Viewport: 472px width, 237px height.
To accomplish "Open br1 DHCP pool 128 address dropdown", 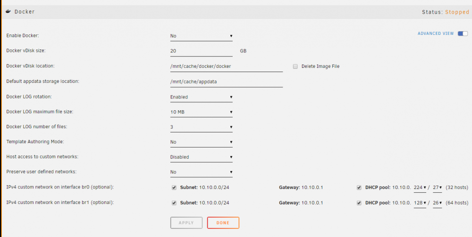I will pos(420,203).
